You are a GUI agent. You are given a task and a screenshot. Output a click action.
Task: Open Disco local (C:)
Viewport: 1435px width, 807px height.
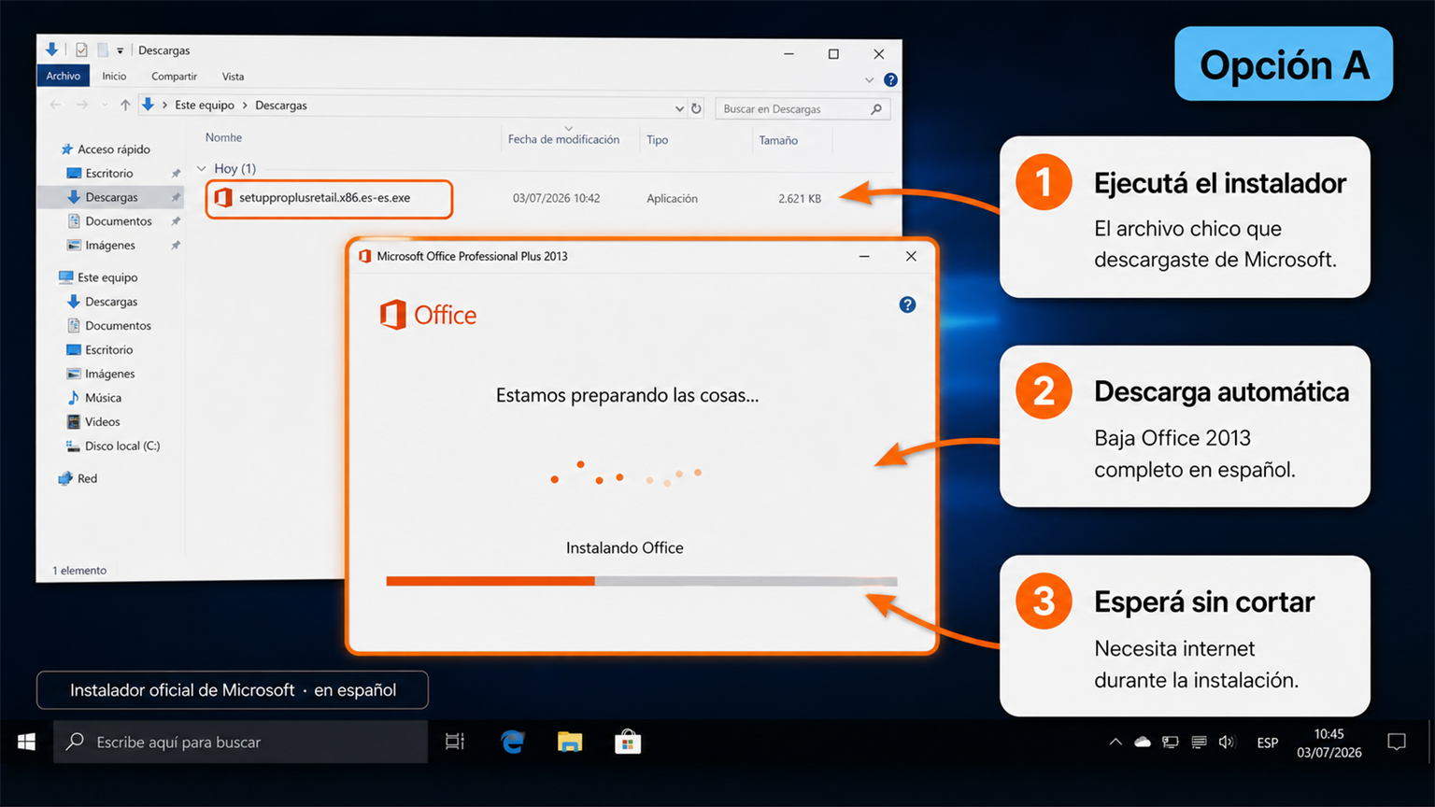pos(122,446)
